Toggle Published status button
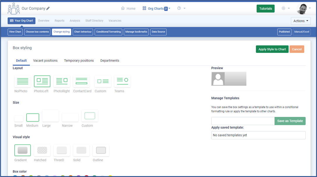317x177 pixels. (x=284, y=32)
